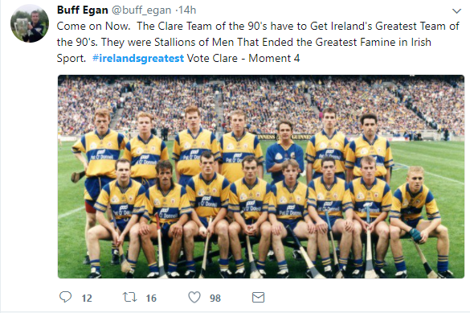
Task: Open Buff Egan's profile avatar
Action: (30, 24)
